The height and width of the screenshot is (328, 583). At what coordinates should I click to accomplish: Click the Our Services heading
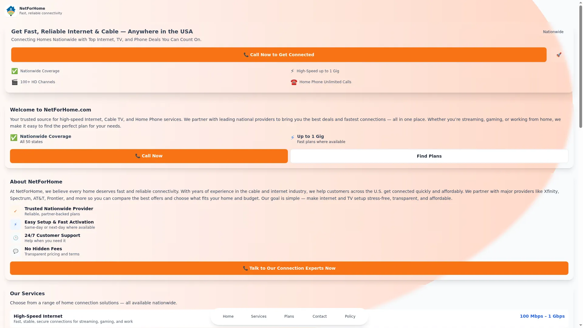click(x=27, y=294)
